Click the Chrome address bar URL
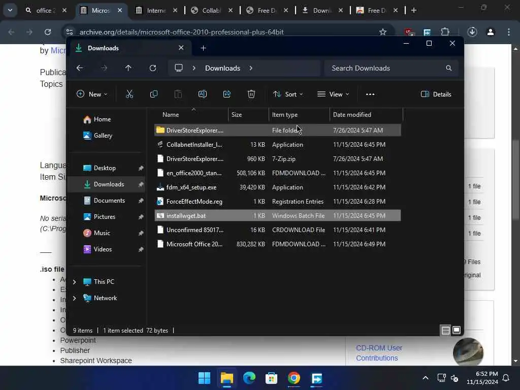This screenshot has height=390, width=520. pos(181,32)
